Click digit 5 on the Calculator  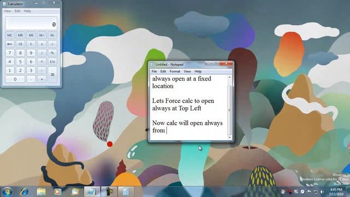[x=20, y=61]
